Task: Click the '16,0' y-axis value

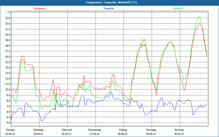Action: 8,56
